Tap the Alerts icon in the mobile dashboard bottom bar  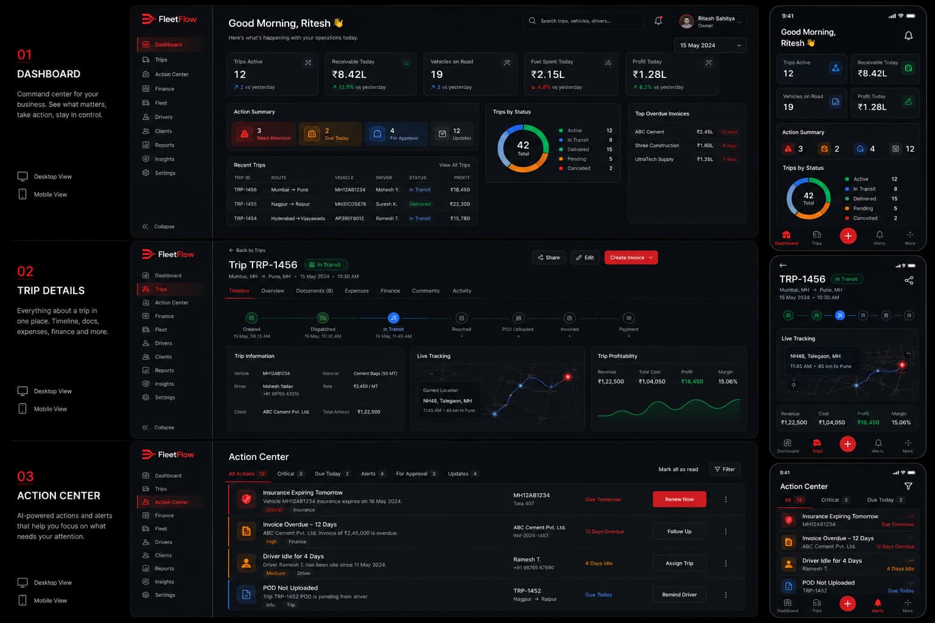880,235
